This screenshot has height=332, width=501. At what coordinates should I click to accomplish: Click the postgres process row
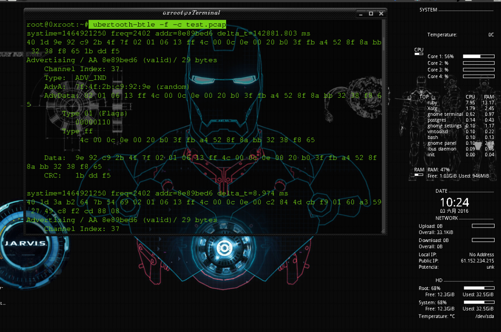point(461,120)
